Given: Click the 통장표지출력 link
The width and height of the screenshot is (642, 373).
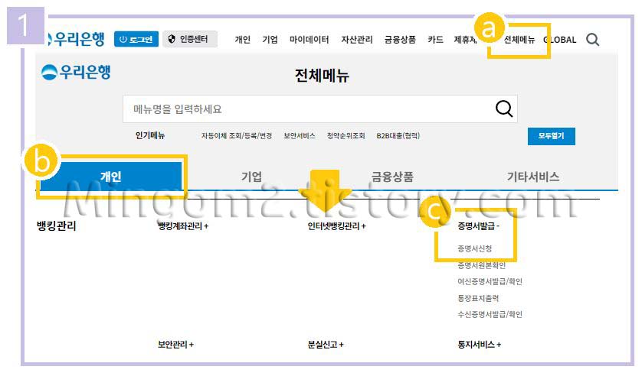Looking at the screenshot, I should click(478, 298).
